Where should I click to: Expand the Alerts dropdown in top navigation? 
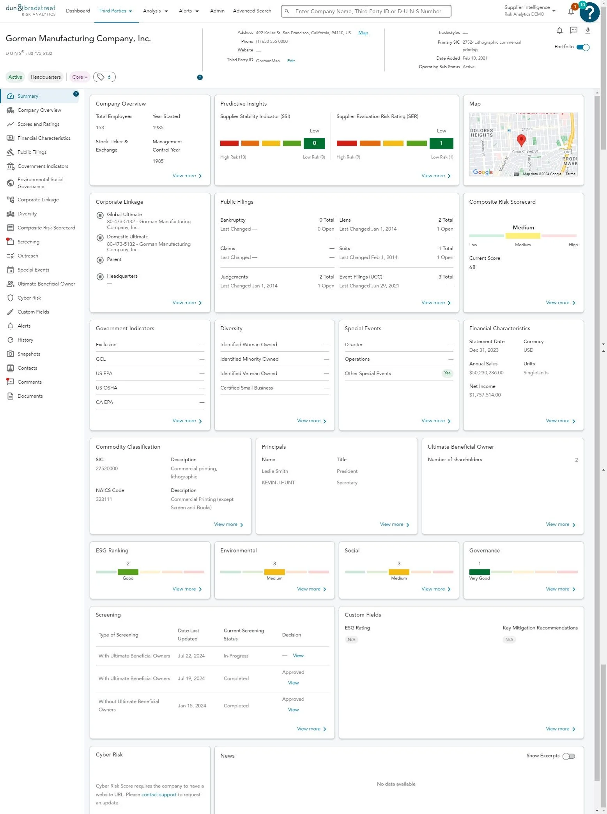coord(189,11)
